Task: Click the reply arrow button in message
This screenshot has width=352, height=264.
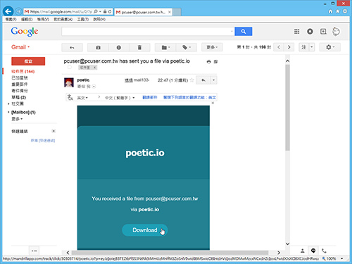Action: tap(203, 80)
